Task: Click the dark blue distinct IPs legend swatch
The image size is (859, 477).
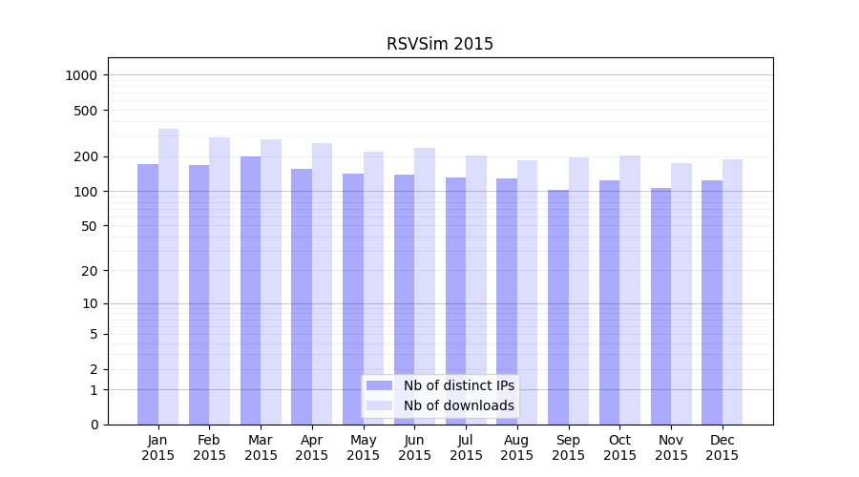Action: coord(379,385)
